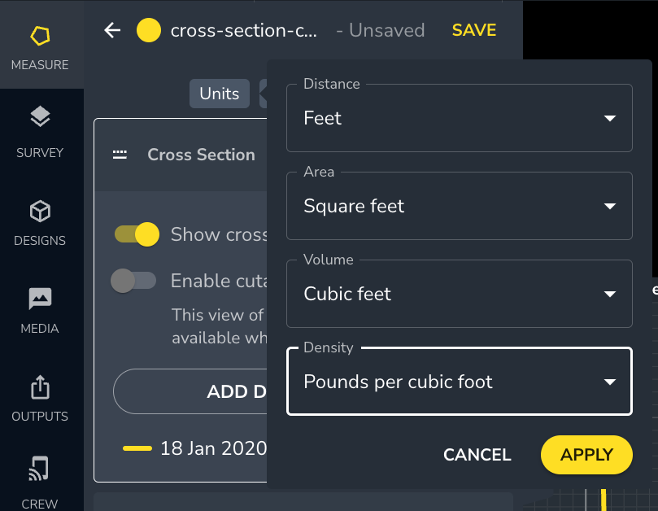Select the Units tab chip
The height and width of the screenshot is (511, 658).
(219, 94)
